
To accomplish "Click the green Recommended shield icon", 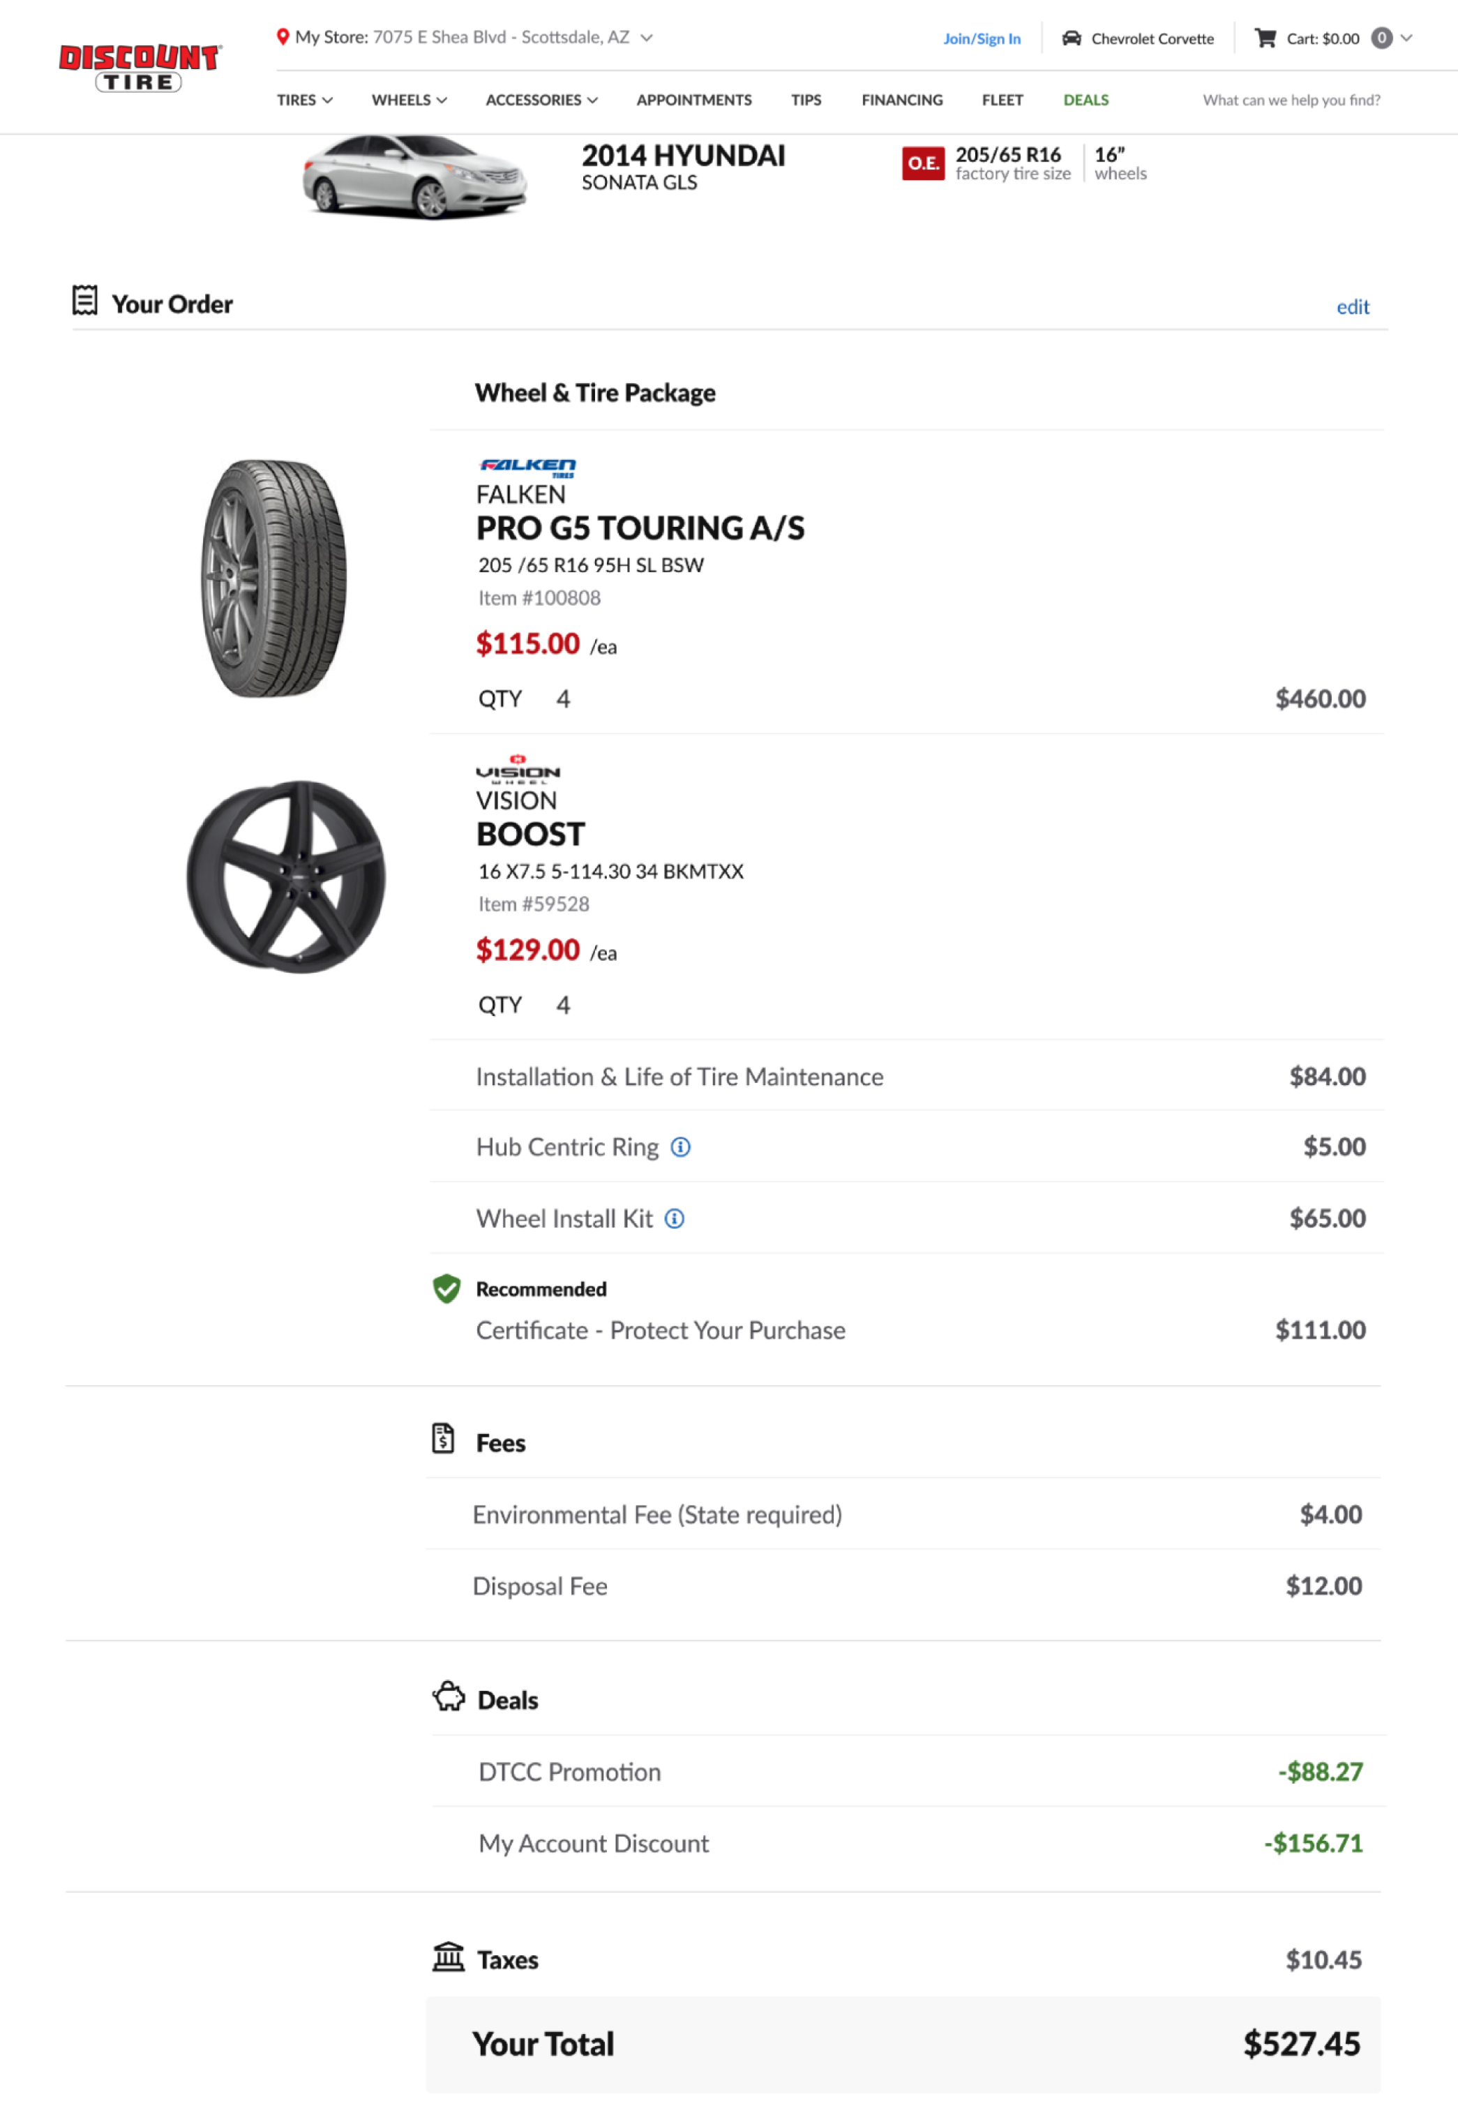I will click(x=446, y=1288).
